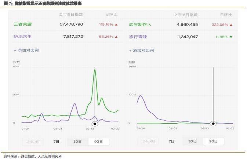Click the percentage 55.26%

tap(106, 37)
